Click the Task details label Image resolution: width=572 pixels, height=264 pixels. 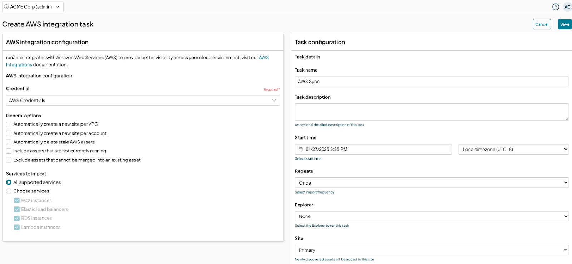pyautogui.click(x=307, y=57)
